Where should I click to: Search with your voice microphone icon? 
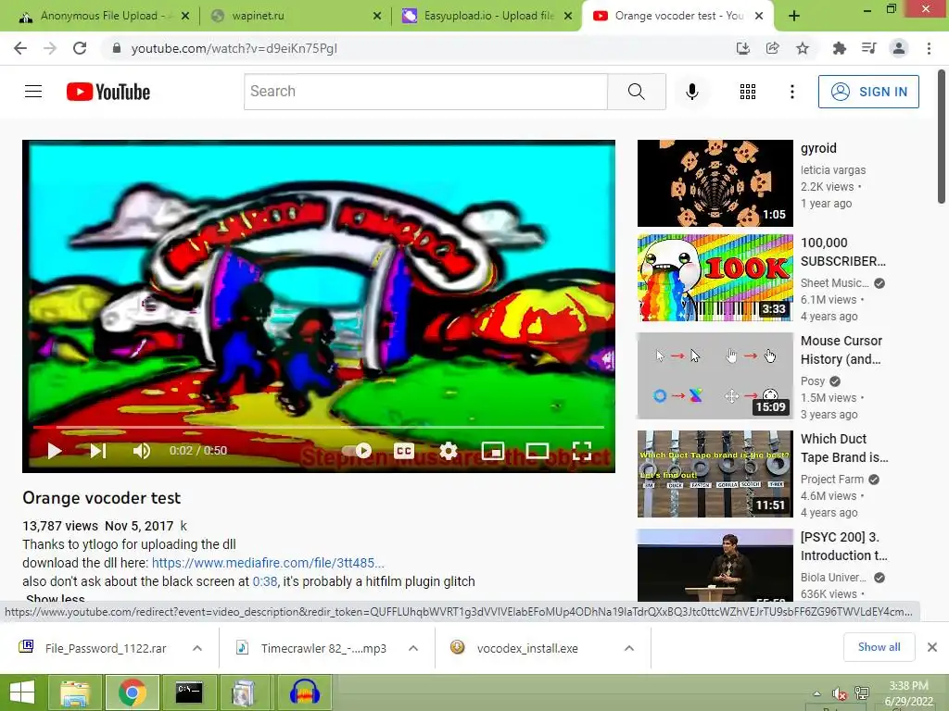692,92
